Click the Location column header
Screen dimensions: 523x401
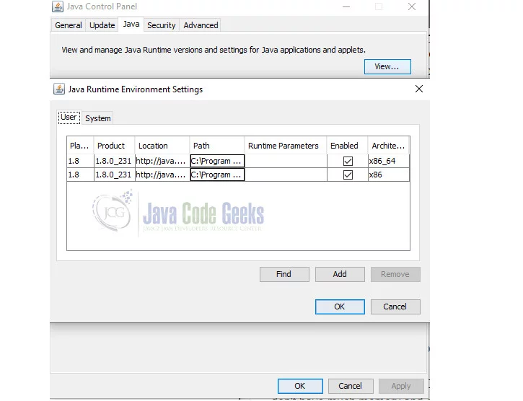[x=162, y=146]
